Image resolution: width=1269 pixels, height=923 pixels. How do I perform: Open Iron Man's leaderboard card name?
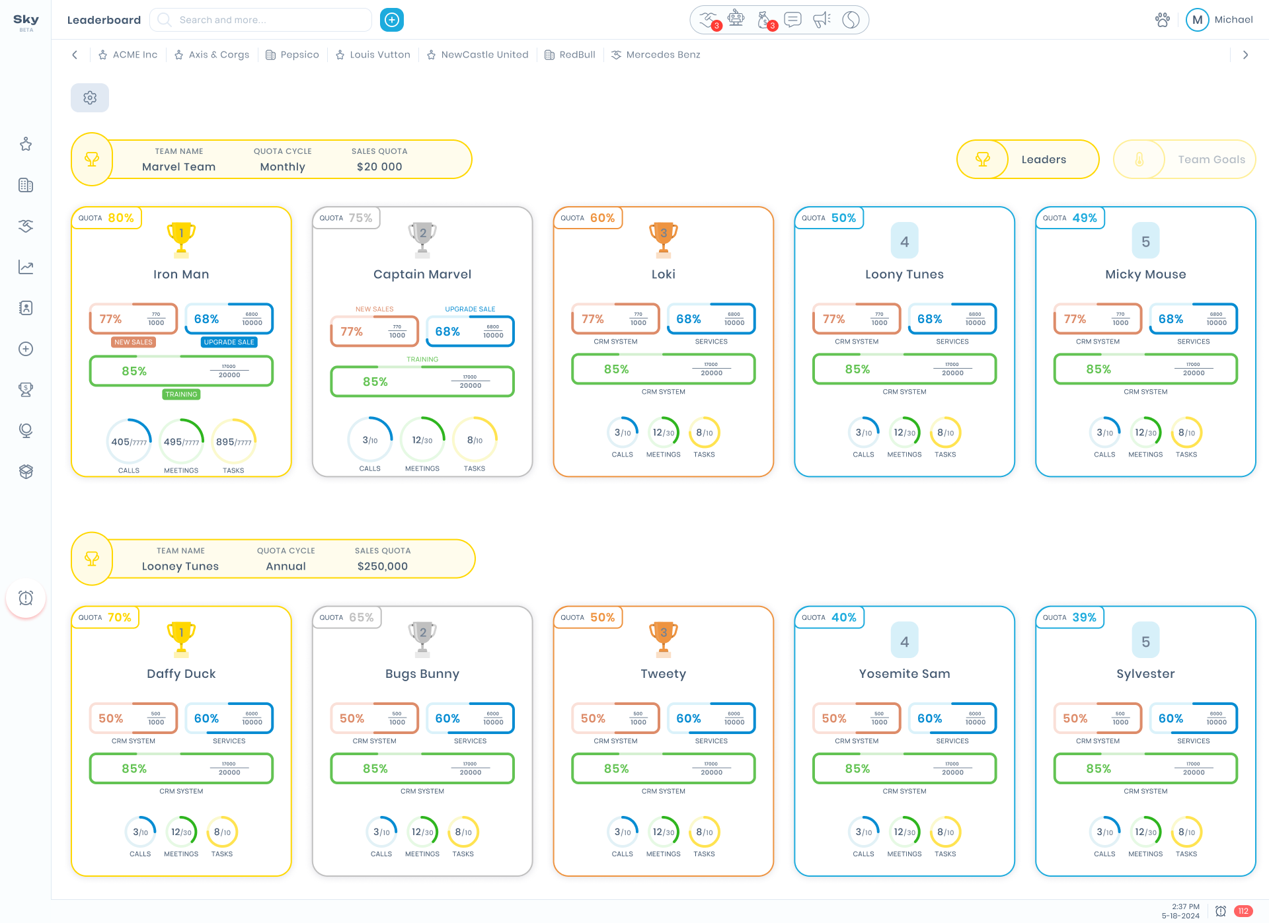coord(181,274)
